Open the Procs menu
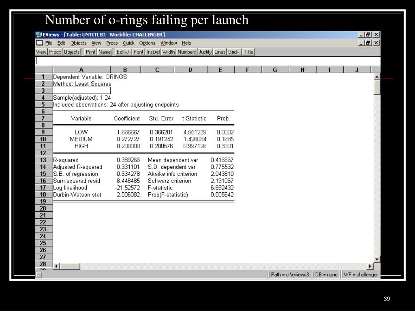This screenshot has height=311, width=415. point(112,43)
